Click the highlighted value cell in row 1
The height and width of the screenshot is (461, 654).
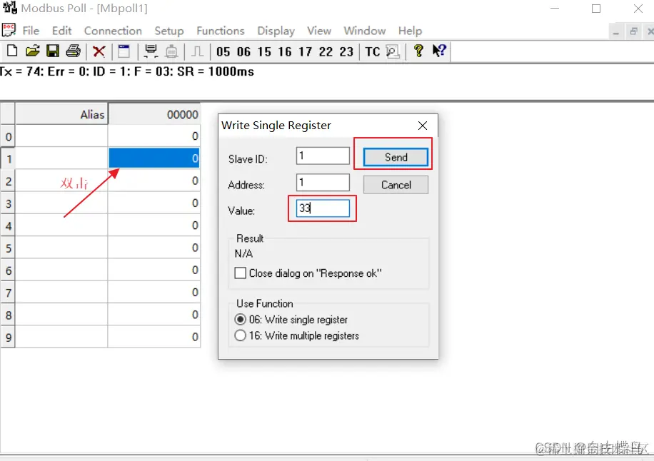coord(154,158)
